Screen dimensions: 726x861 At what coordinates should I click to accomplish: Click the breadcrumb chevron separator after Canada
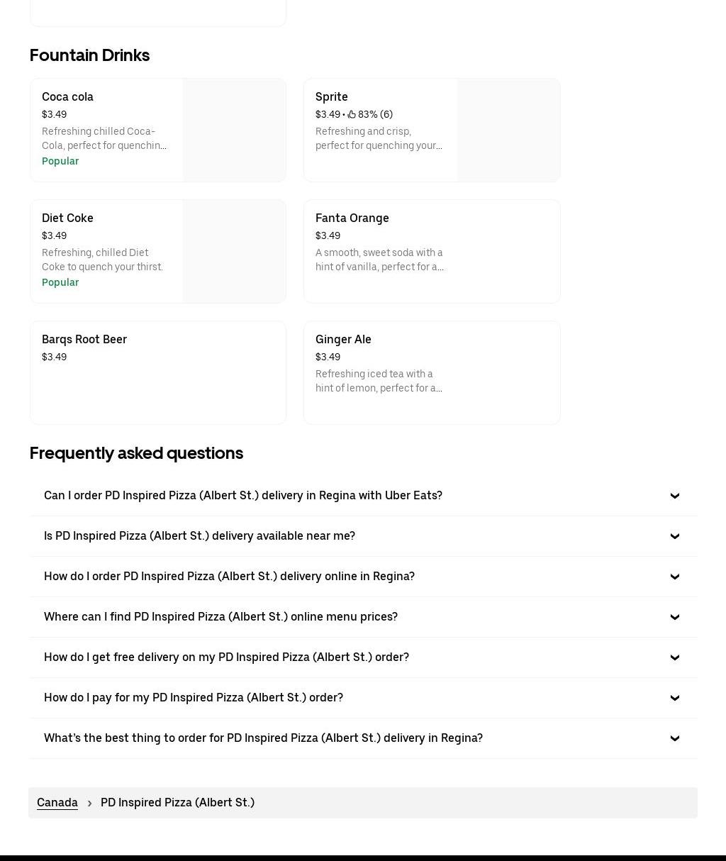pos(89,804)
